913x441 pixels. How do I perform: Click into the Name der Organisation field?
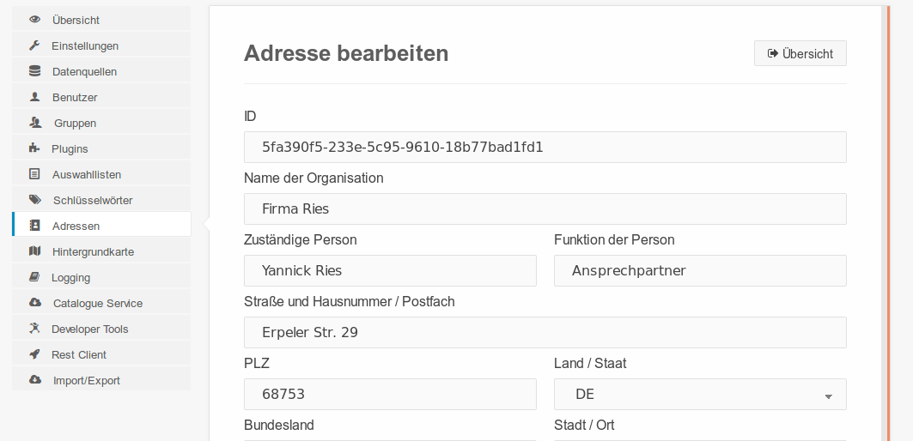[x=545, y=208]
